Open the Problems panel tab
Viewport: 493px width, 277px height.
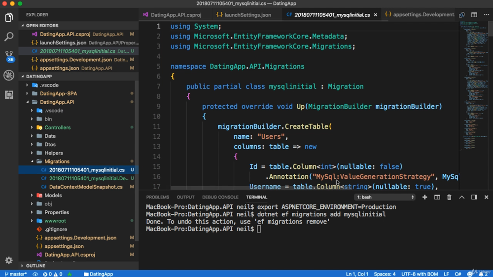158,197
